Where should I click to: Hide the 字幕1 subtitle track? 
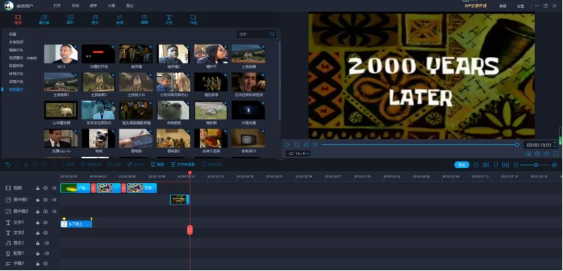point(45,264)
